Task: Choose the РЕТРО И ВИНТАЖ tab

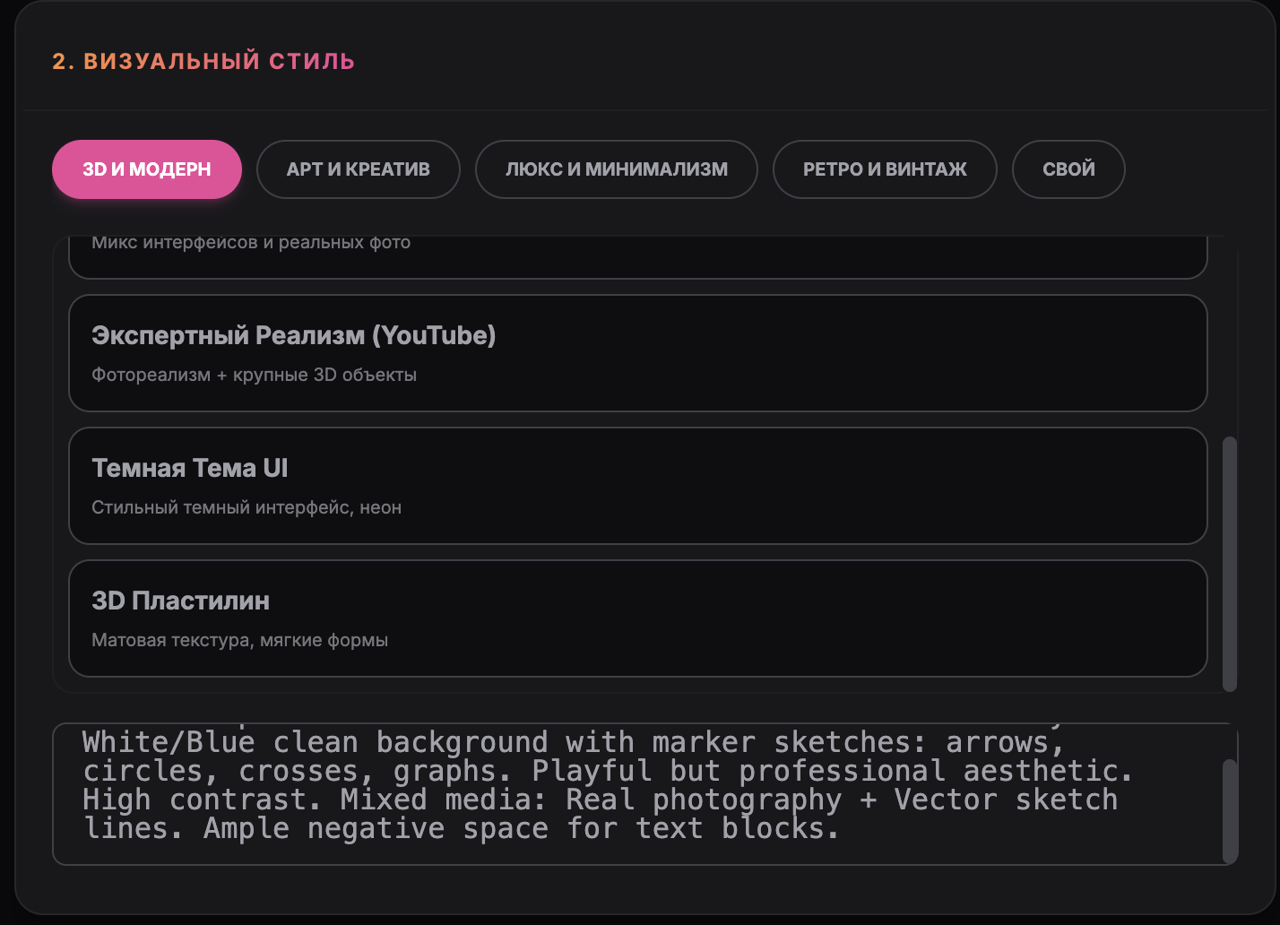Action: [885, 169]
